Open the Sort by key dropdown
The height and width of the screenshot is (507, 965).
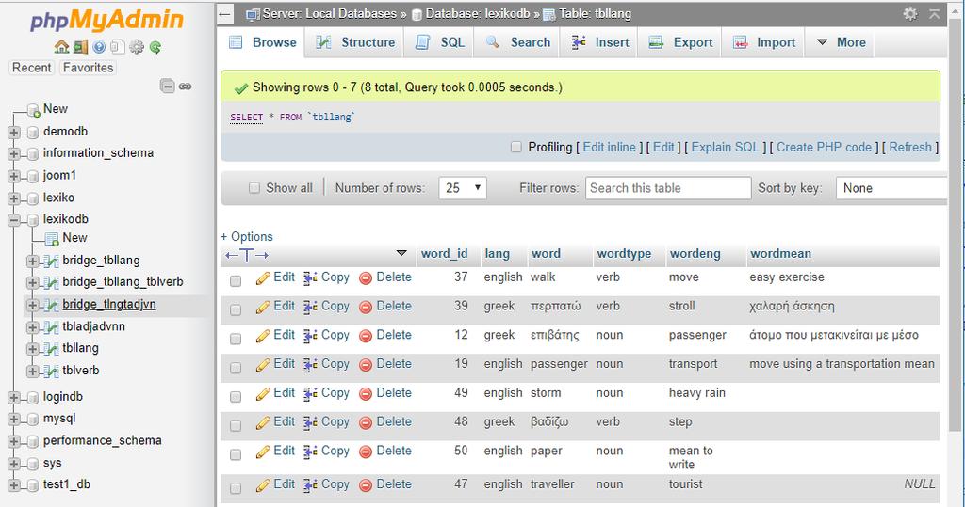click(891, 188)
